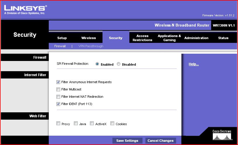
Task: Enable the Proxy web filter checkbox
Action: pos(58,124)
